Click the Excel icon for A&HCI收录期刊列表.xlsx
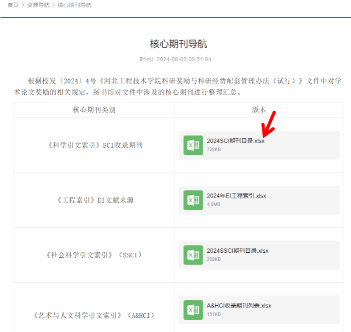This screenshot has width=351, height=332. tap(193, 310)
